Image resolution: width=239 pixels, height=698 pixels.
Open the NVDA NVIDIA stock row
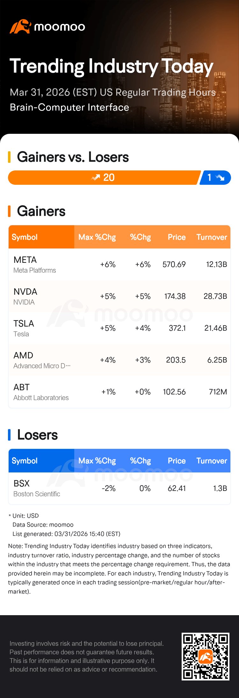click(x=119, y=296)
